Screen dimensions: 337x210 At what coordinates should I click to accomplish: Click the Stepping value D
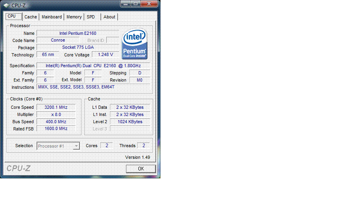(140, 73)
